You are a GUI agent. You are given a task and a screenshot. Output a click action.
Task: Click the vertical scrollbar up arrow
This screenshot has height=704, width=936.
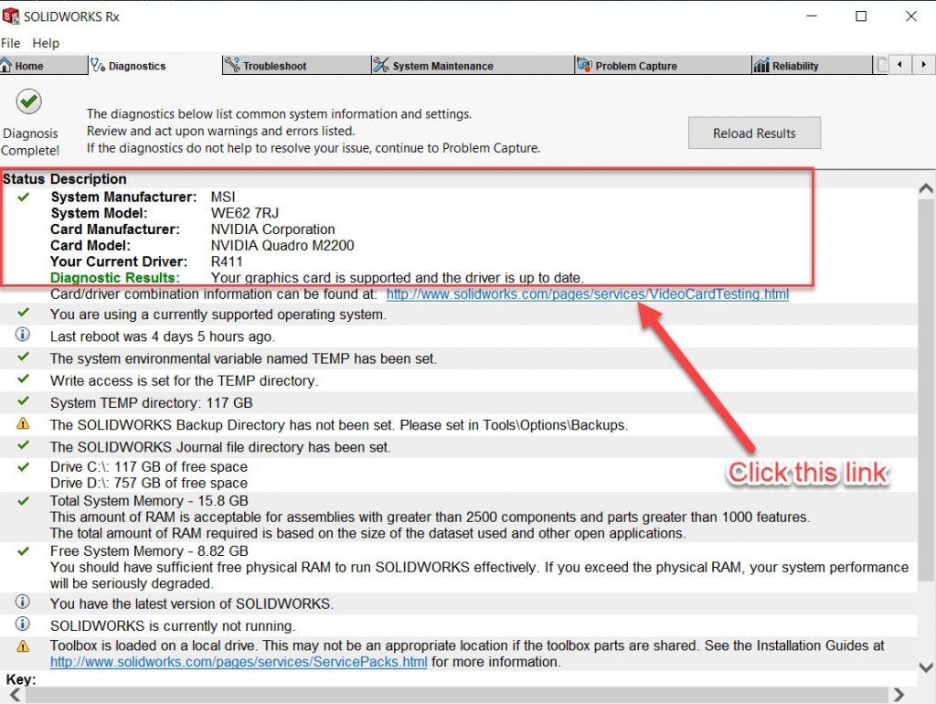pos(926,189)
